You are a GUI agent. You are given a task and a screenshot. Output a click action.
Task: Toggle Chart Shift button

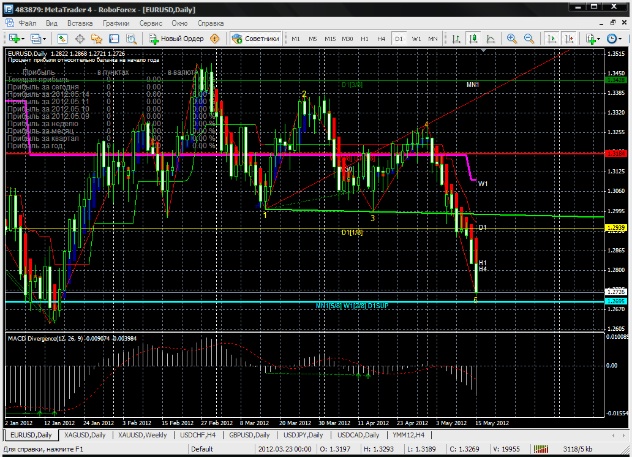(569, 39)
